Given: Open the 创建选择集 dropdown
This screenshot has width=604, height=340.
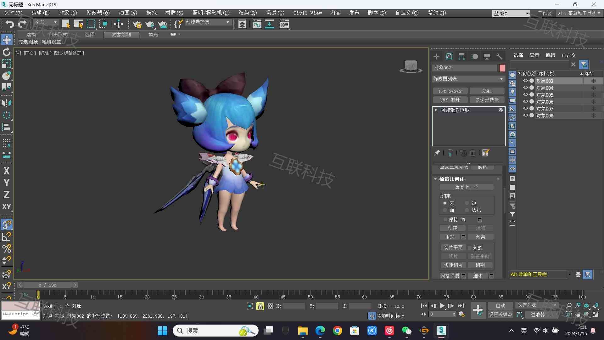Looking at the screenshot, I should coord(208,22).
